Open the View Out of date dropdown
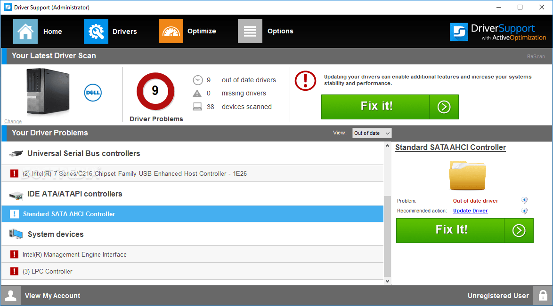 (x=372, y=133)
